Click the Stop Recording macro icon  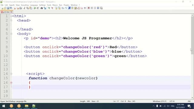(92, 8)
